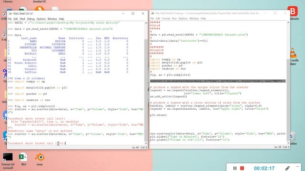Click the code editor title bar Python icon
Screen dimensions: 305x171
click(x=152, y=13)
